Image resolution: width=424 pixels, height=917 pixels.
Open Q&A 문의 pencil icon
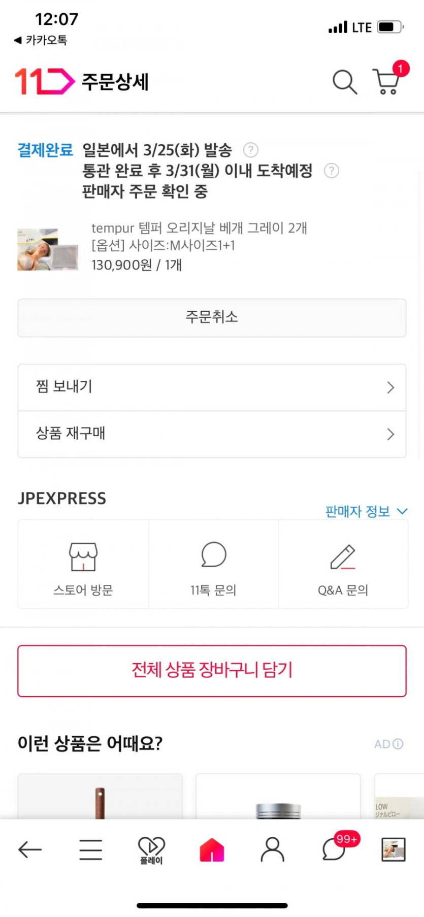343,565
